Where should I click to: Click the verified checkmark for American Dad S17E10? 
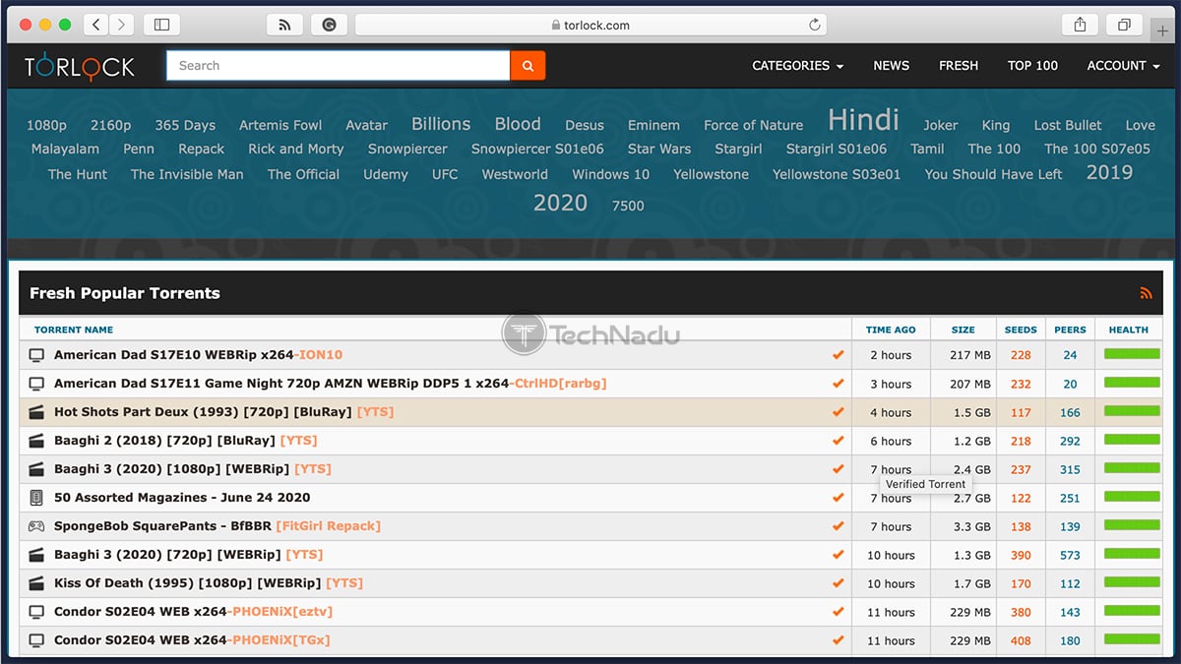click(839, 355)
